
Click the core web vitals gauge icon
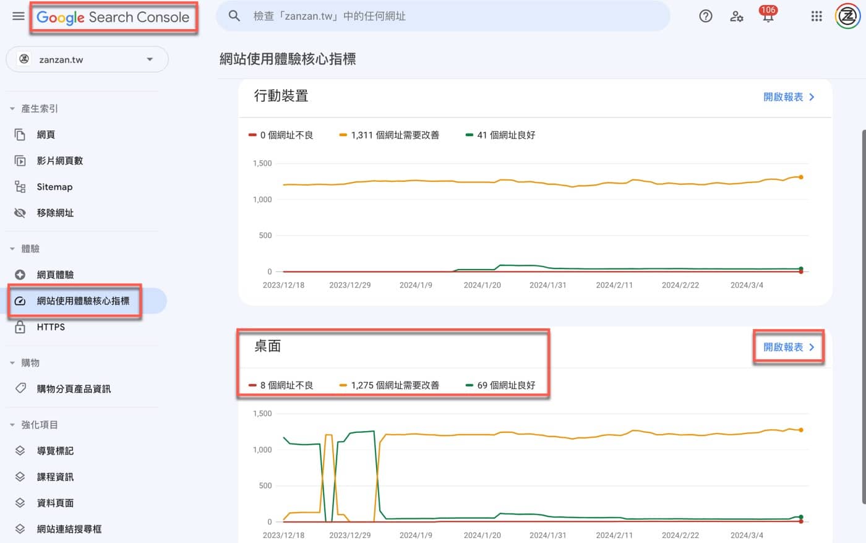click(x=20, y=301)
